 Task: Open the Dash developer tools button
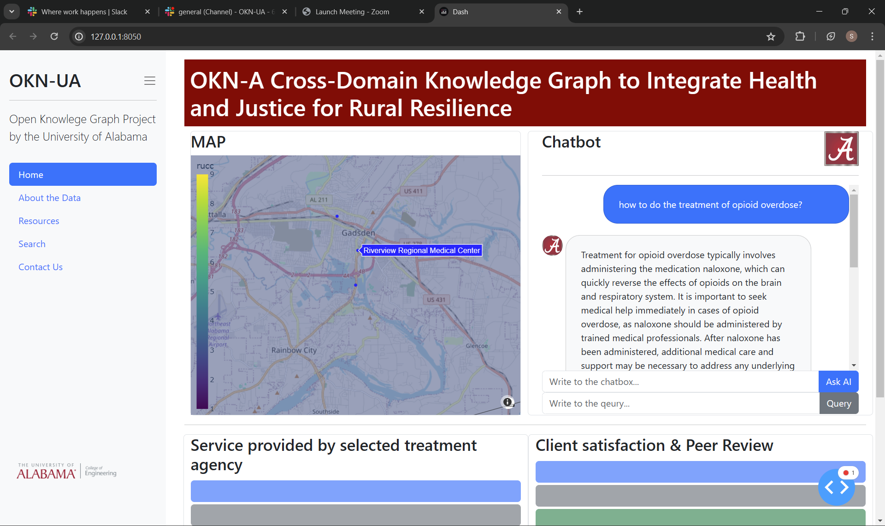(837, 487)
